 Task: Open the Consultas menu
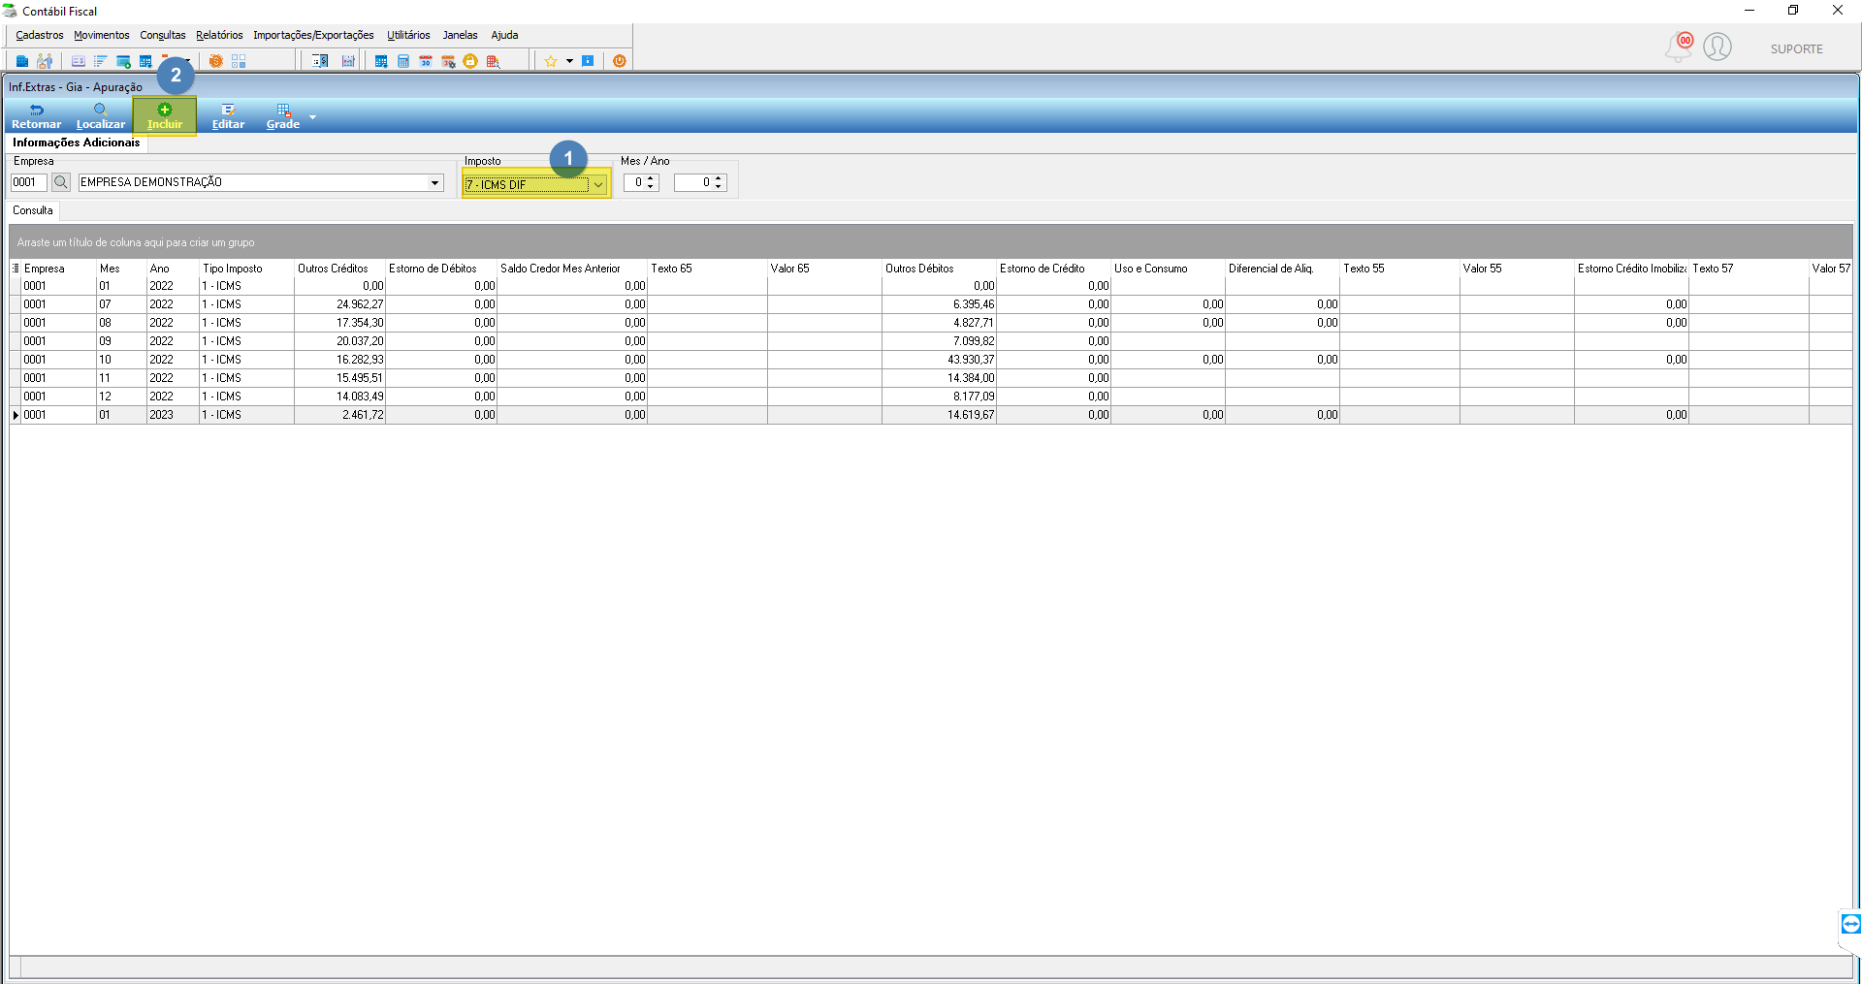(163, 35)
